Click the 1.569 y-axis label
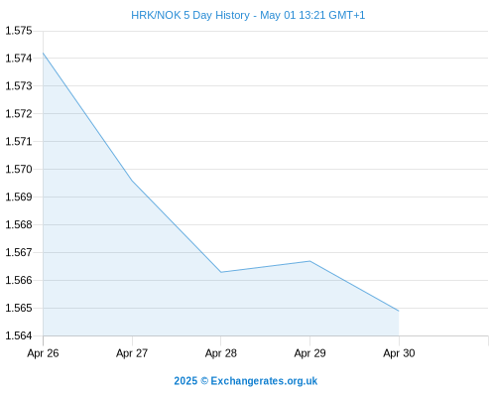The image size is (491, 397). click(x=19, y=198)
